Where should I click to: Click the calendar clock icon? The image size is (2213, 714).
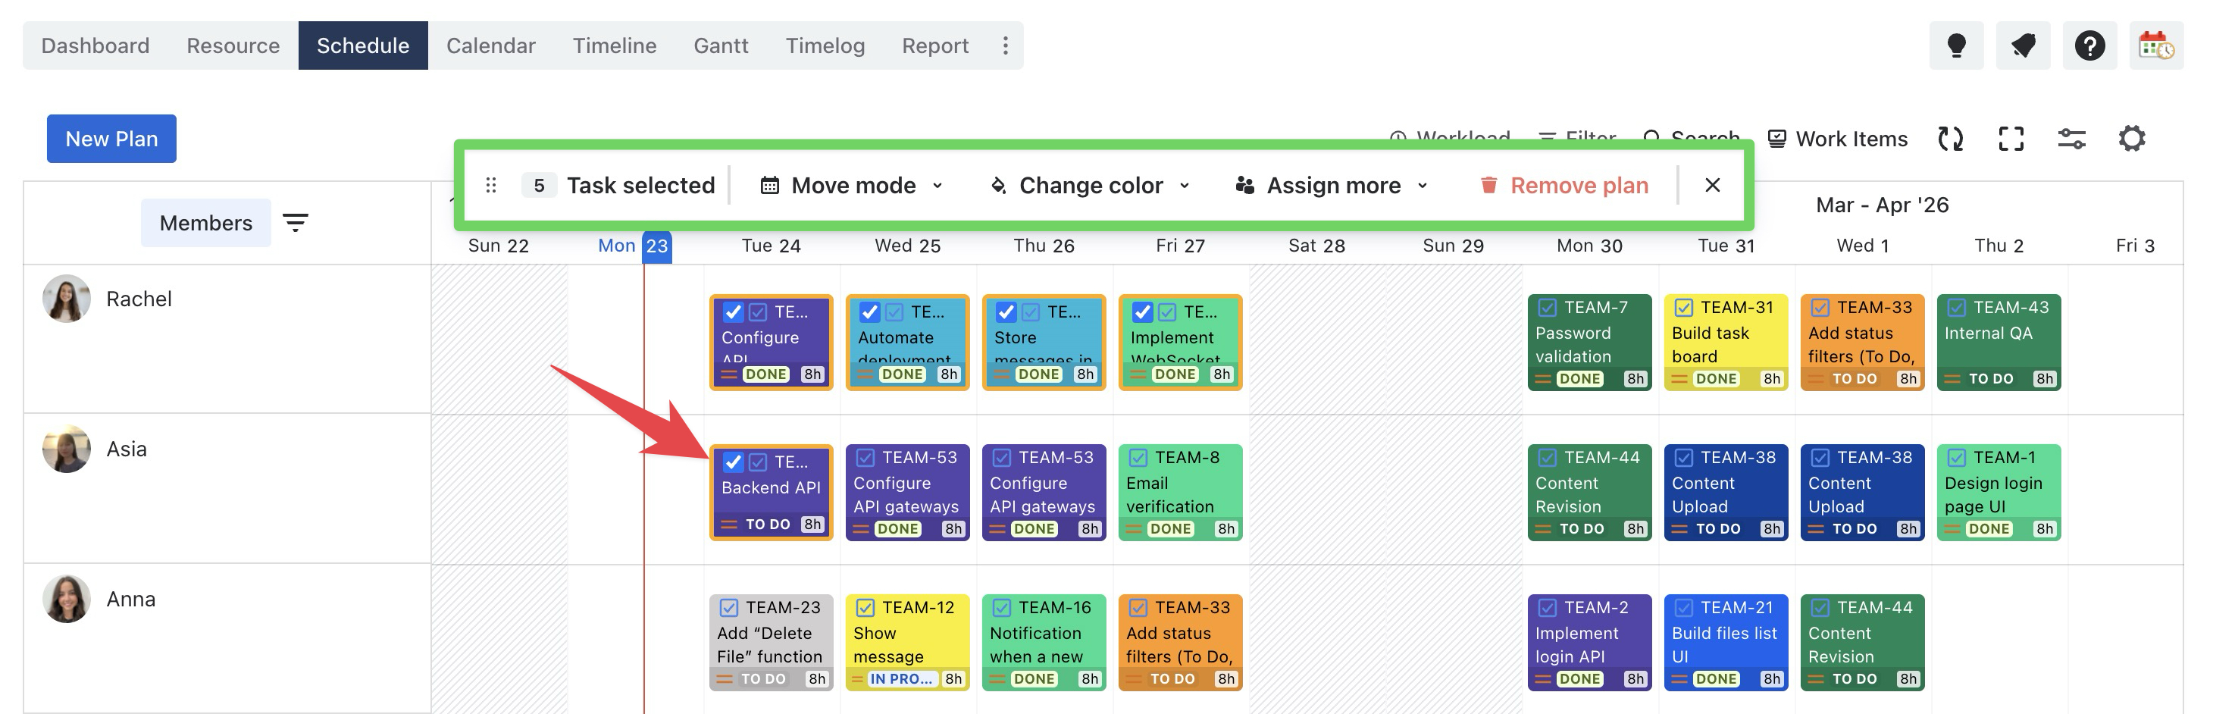tap(2155, 45)
